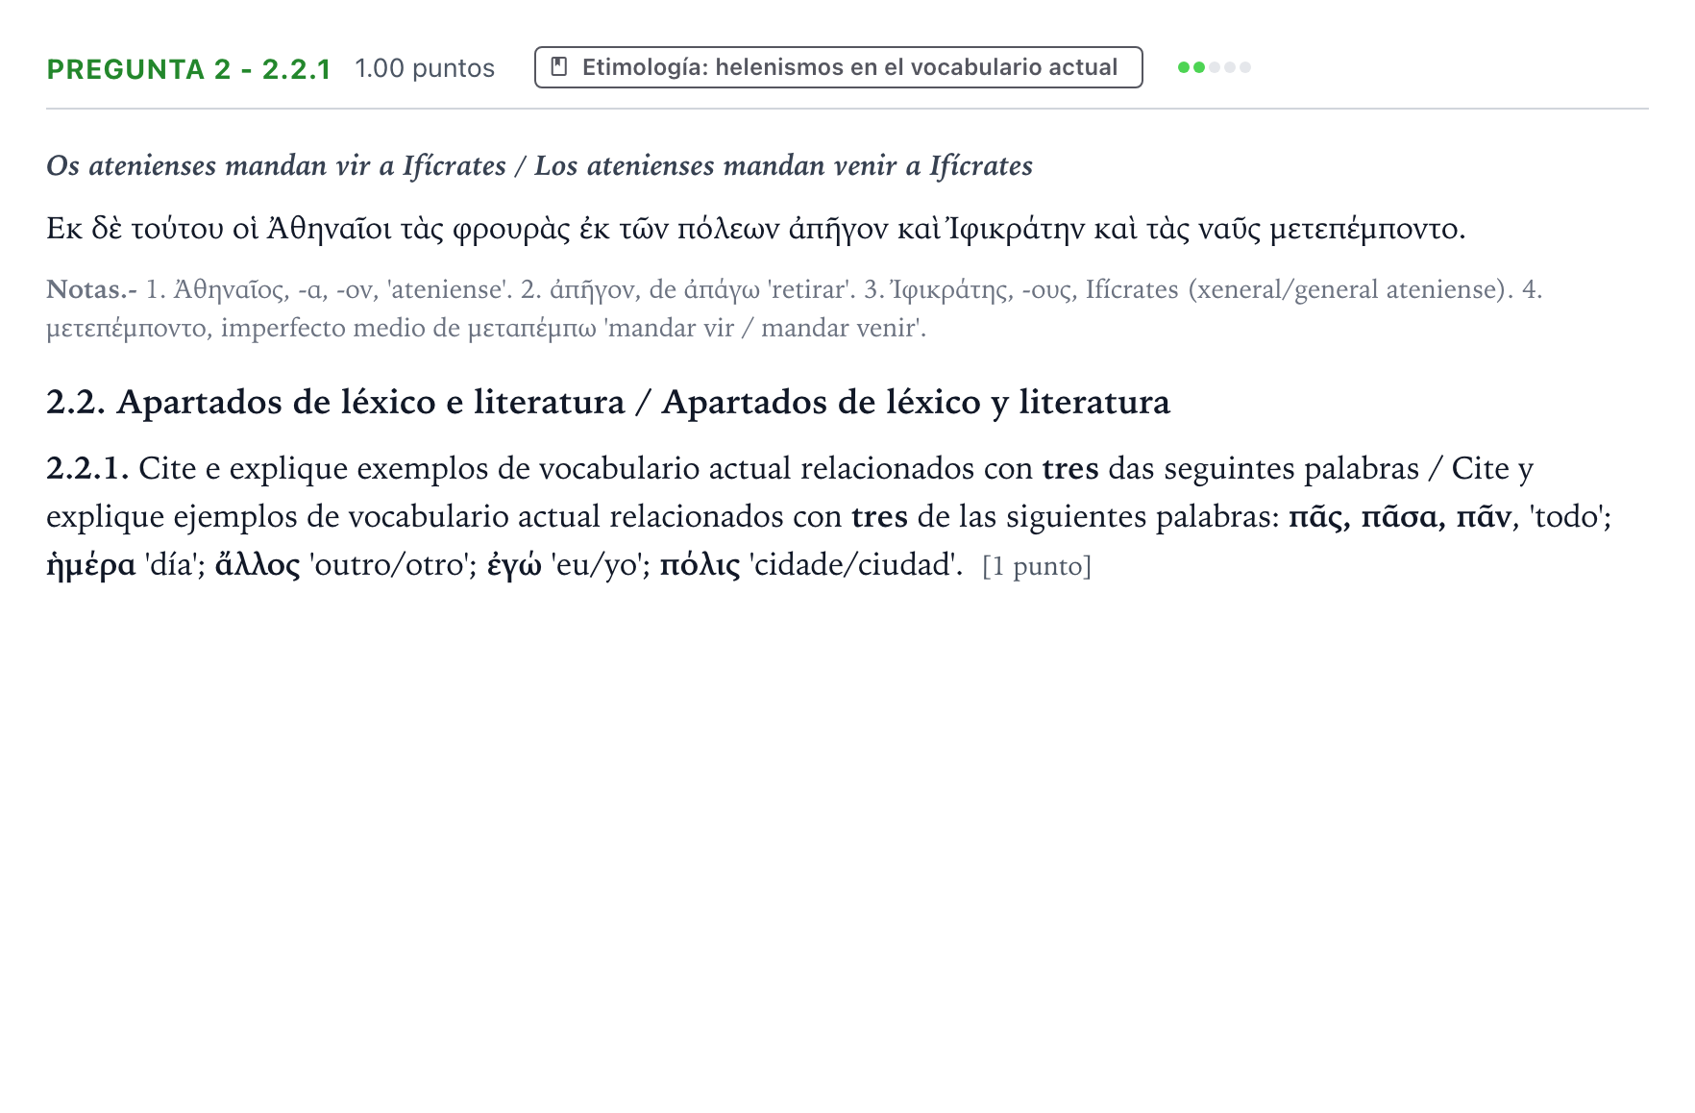The height and width of the screenshot is (1113, 1695).
Task: Click the Greek sentence beginning 'Εκ δὲ τούτου'
Action: (756, 229)
